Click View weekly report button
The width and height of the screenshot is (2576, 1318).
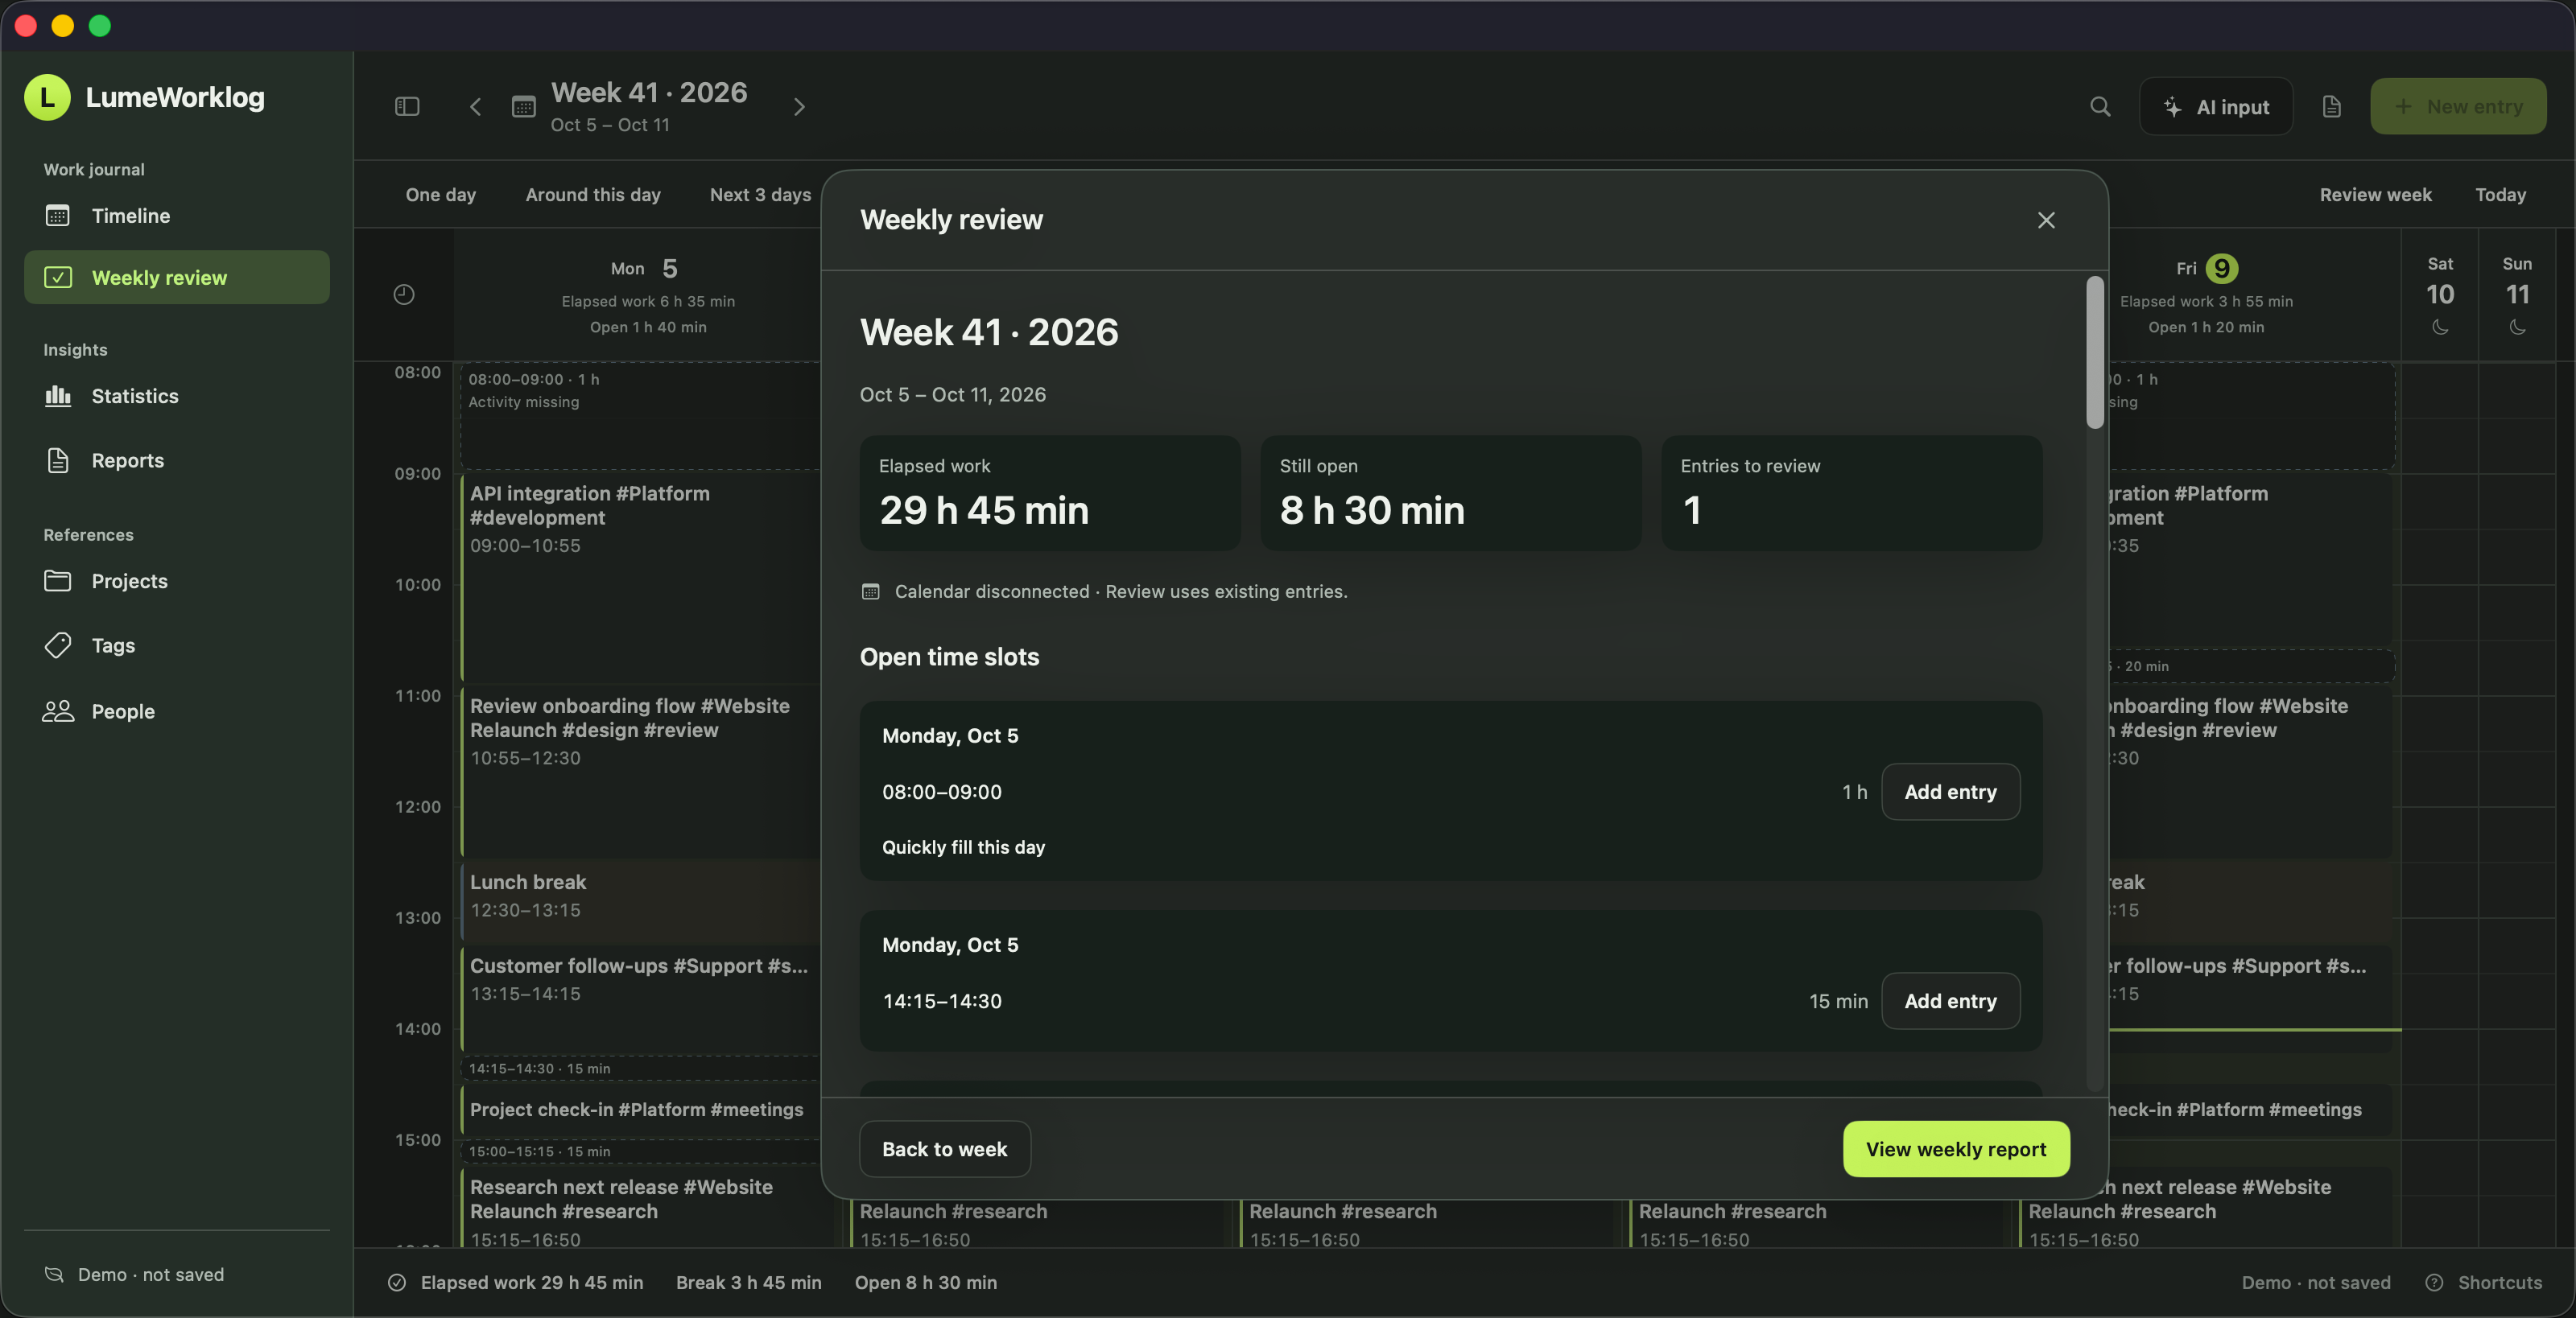click(1956, 1149)
